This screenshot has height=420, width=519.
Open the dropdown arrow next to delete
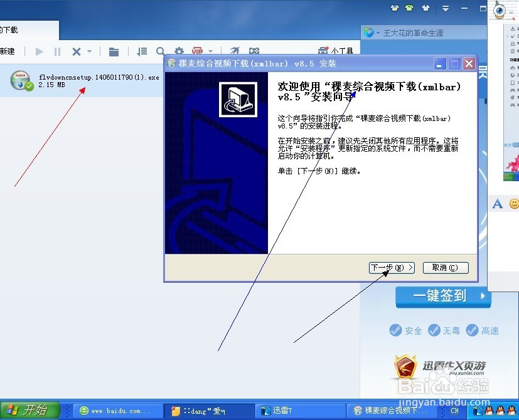(x=89, y=51)
